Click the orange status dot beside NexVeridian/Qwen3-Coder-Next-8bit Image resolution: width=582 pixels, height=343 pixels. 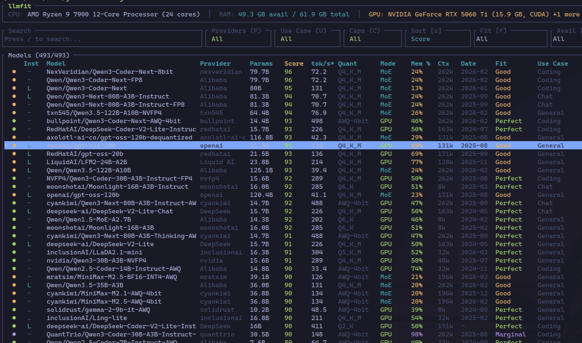(15, 72)
